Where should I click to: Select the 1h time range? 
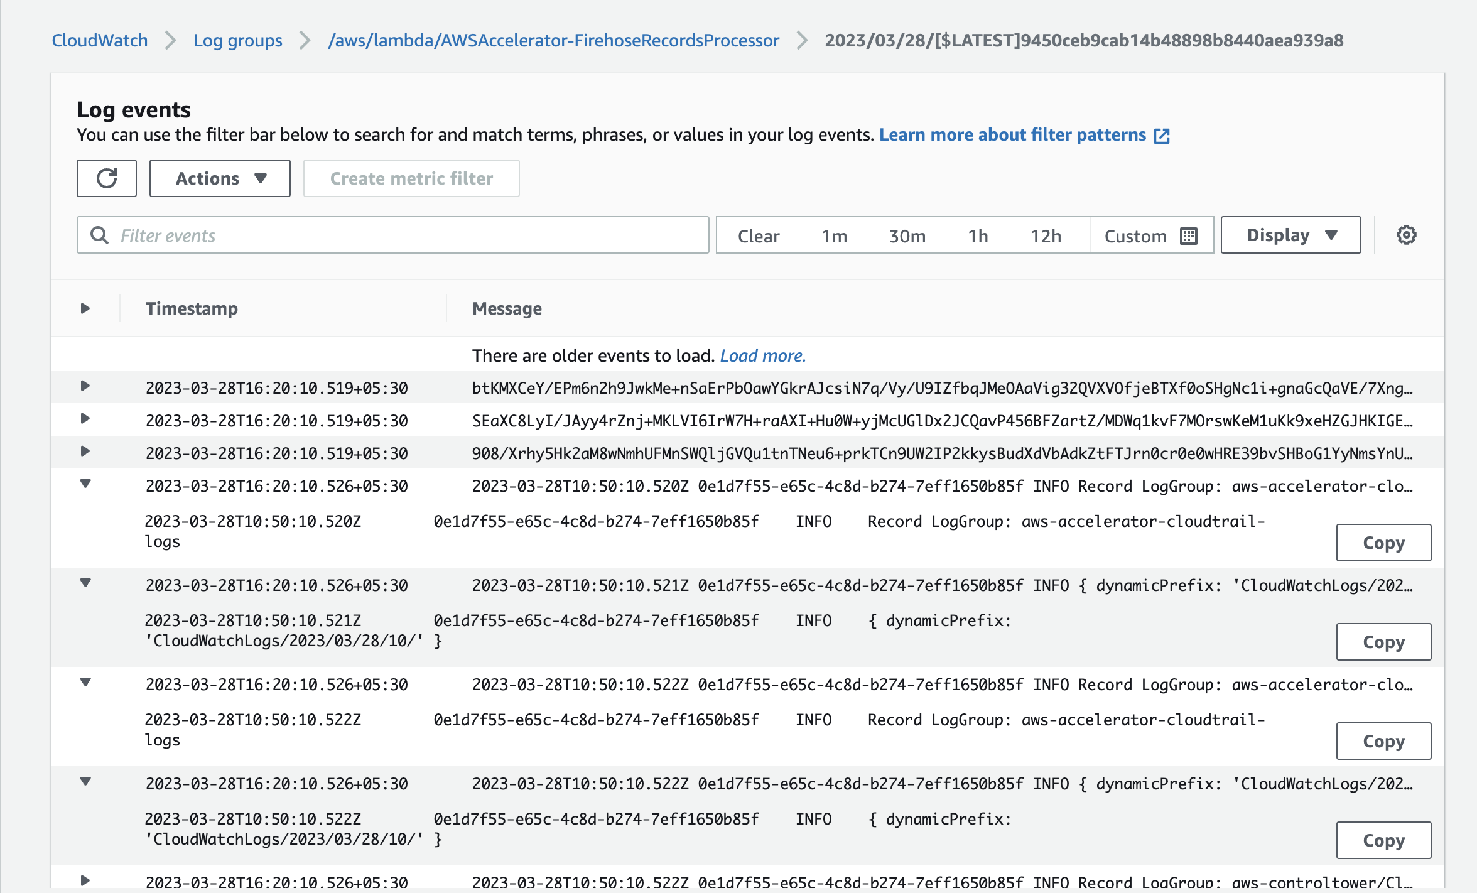tap(978, 235)
